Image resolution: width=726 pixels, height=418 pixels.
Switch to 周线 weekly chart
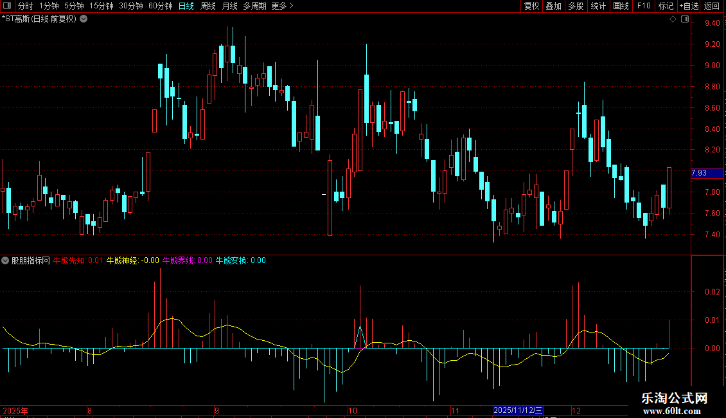208,6
